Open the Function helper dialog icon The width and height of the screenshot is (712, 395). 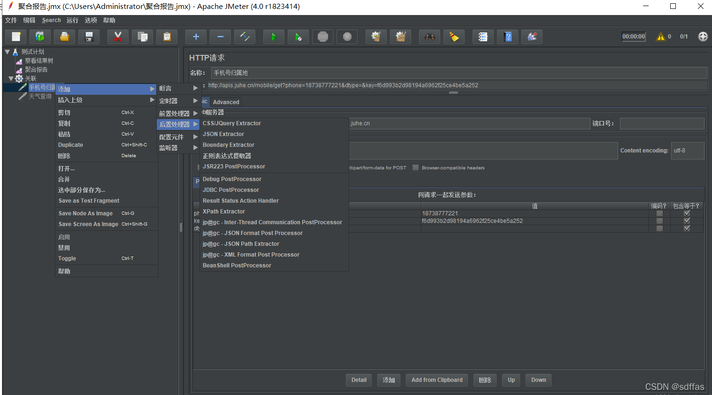(483, 37)
